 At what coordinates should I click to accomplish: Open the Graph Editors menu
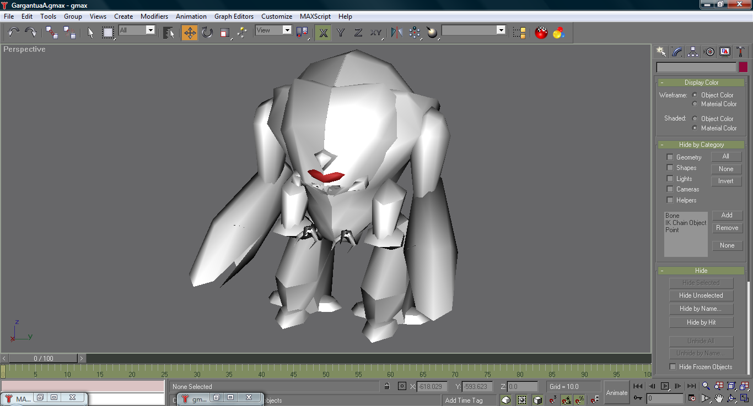tap(234, 17)
